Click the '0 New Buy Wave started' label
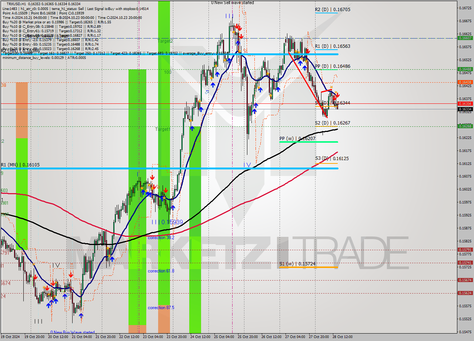The height and width of the screenshot is (341, 474). pos(73,332)
